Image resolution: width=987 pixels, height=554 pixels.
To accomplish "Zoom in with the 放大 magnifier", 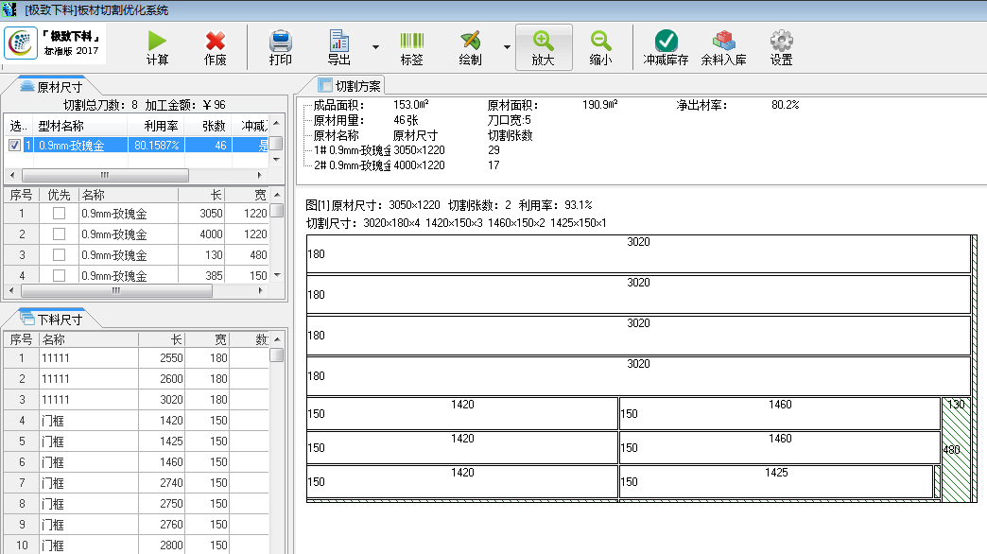I will tap(543, 42).
